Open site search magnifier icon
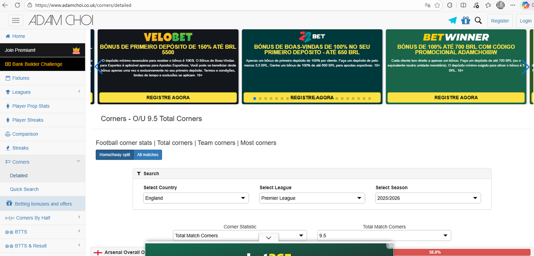The height and width of the screenshot is (256, 534). (478, 20)
